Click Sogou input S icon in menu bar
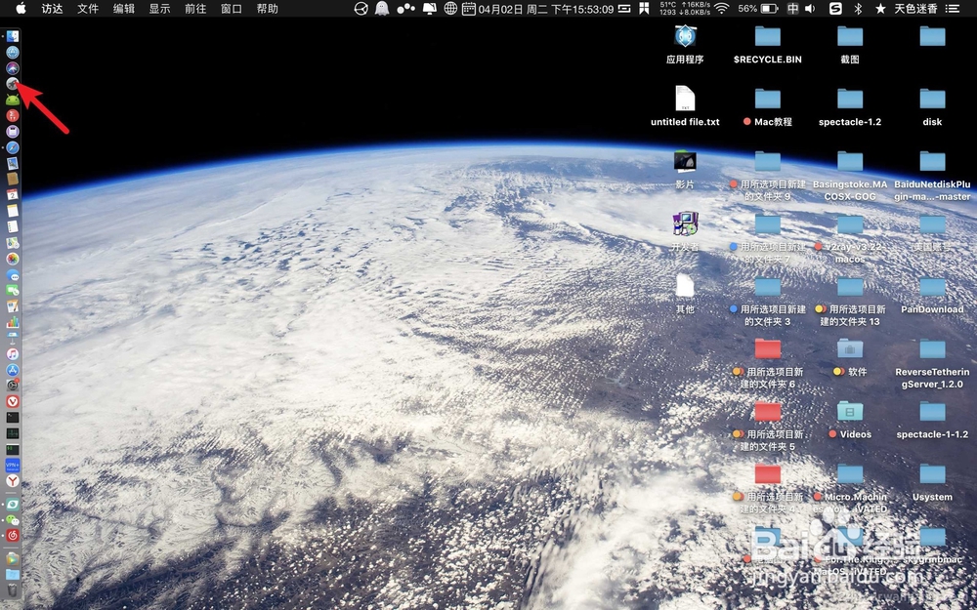This screenshot has width=977, height=610. (835, 9)
